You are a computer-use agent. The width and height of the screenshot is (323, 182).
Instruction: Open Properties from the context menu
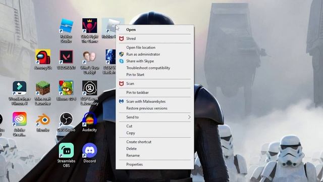pos(155,164)
